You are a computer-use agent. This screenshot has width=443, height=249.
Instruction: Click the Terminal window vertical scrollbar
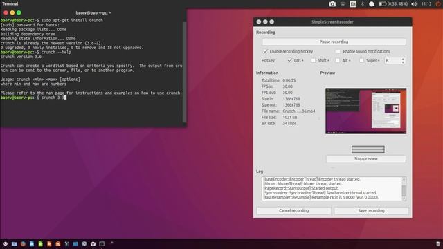(x=185, y=72)
